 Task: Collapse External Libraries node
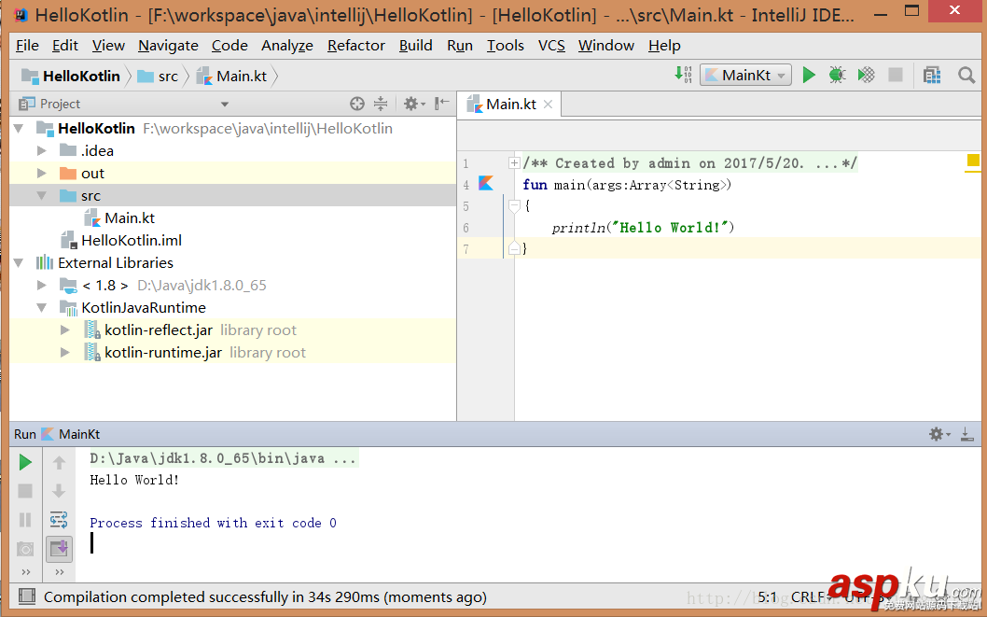(x=19, y=262)
